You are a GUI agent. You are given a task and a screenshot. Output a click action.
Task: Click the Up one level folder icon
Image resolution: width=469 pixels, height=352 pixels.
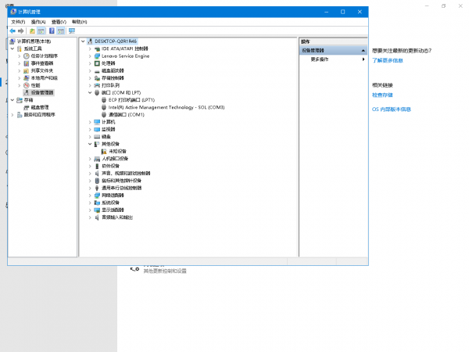[32, 31]
